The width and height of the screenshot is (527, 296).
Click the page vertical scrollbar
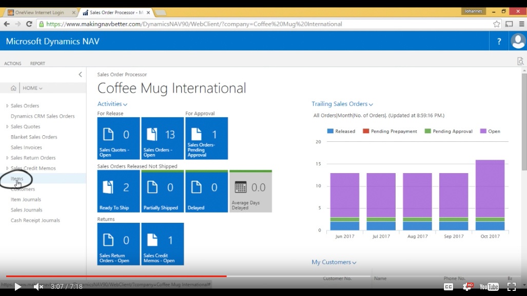(x=524, y=122)
